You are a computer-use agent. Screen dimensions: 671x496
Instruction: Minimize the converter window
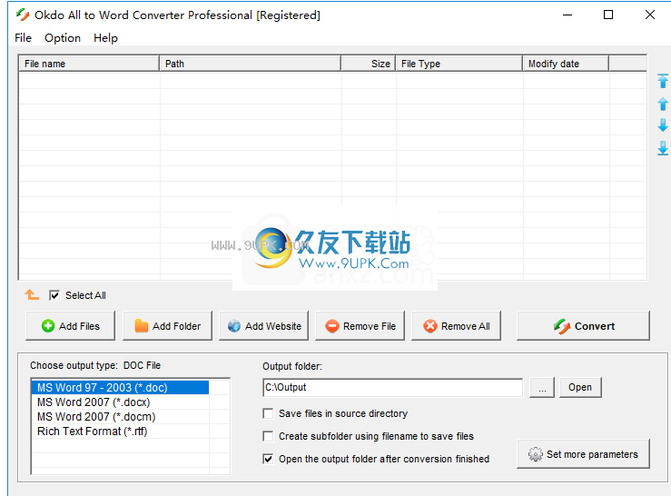click(567, 15)
